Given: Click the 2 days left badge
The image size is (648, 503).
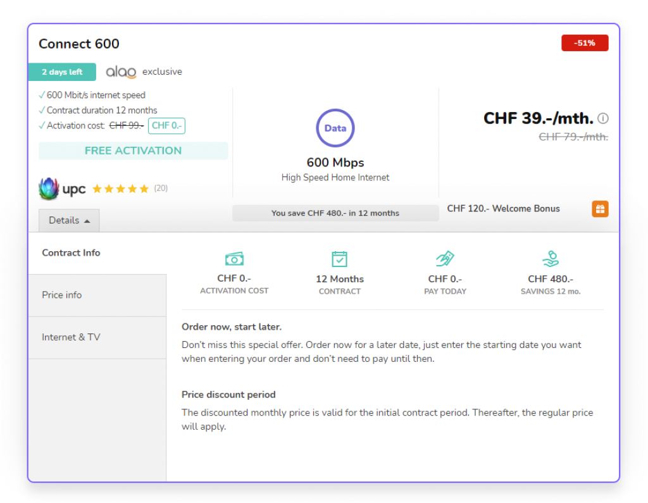Looking at the screenshot, I should 62,72.
